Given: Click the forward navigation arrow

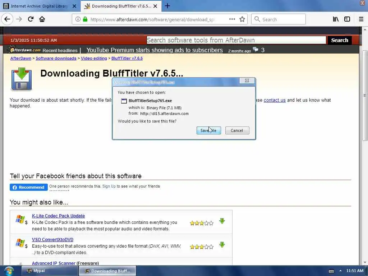Looking at the screenshot, I should click(x=19, y=19).
